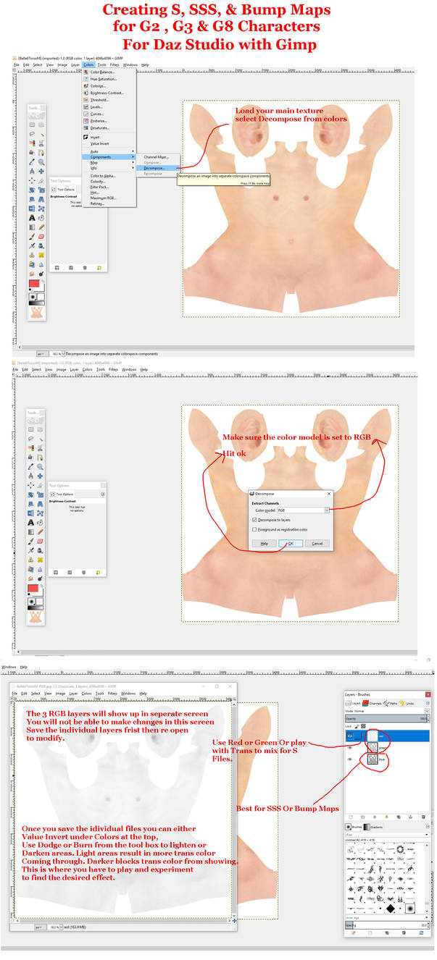Select Move tool beside open Colors menu
This screenshot has width=437, height=960.
41,172
